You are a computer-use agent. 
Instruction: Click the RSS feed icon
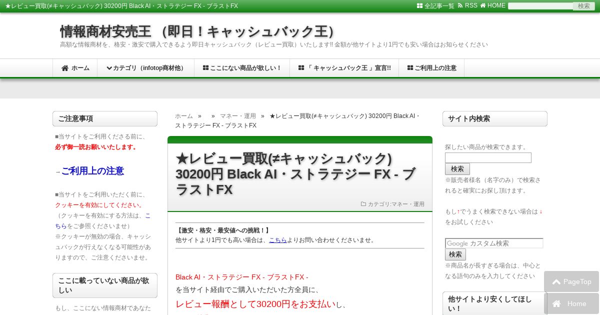[460, 6]
